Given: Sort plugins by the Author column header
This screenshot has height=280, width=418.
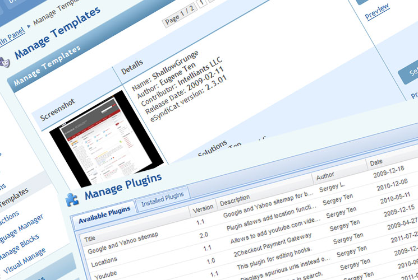Looking at the screenshot, I should [325, 176].
